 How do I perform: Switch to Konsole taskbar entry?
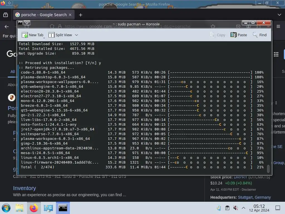(x=63, y=208)
